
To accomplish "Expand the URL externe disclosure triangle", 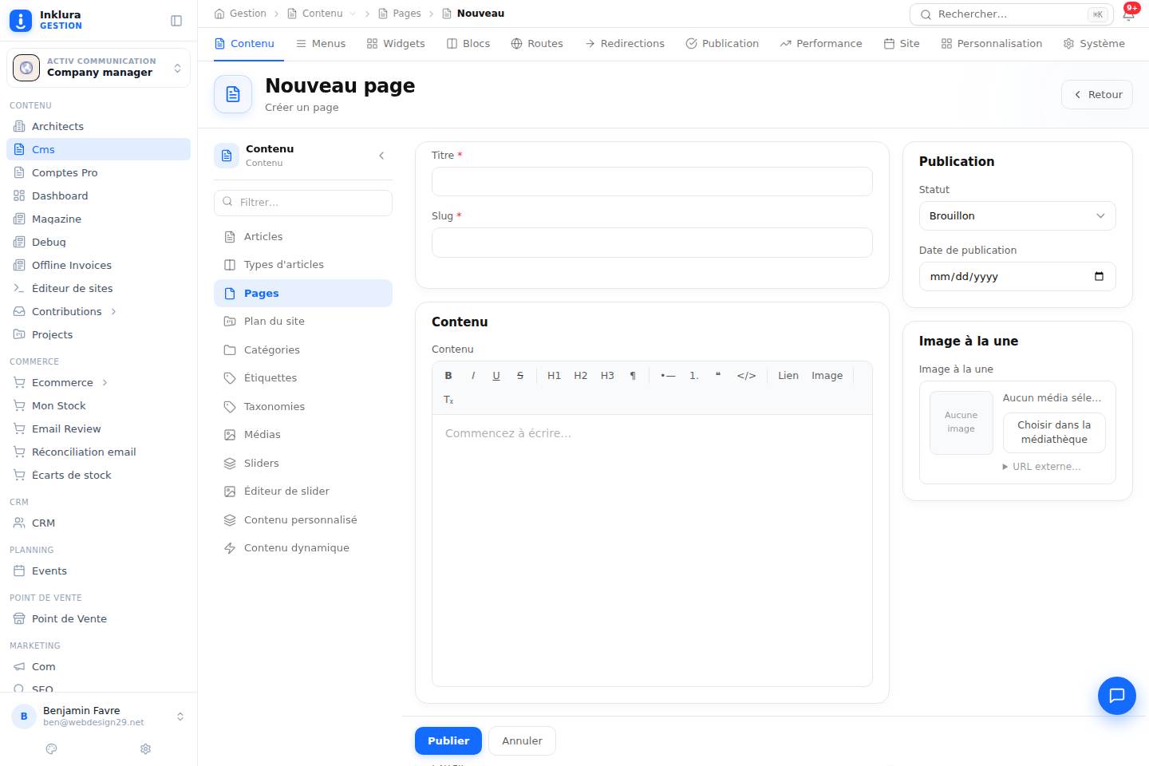I will pyautogui.click(x=1005, y=466).
